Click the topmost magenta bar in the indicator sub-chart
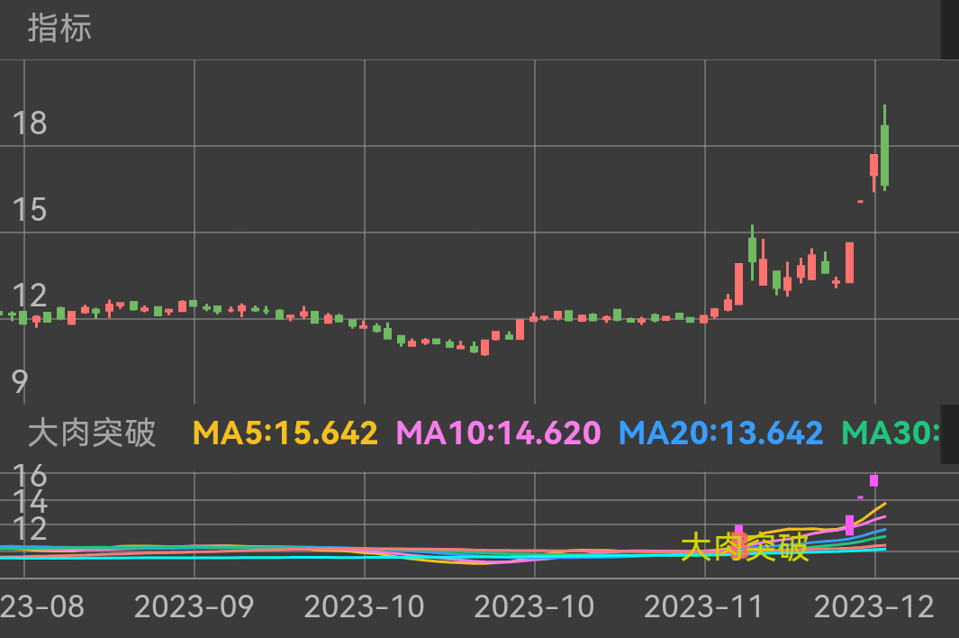This screenshot has height=638, width=959. click(x=873, y=480)
